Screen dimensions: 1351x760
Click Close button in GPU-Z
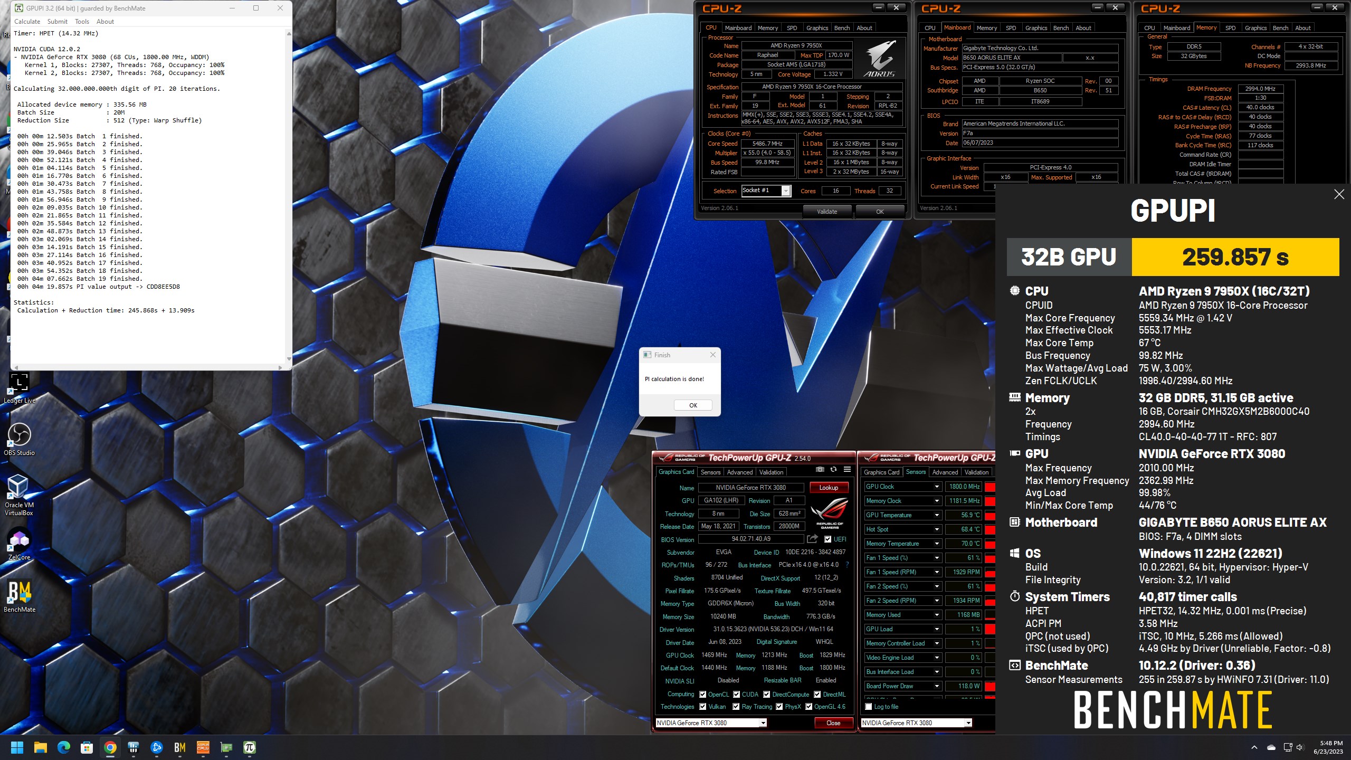pyautogui.click(x=833, y=723)
